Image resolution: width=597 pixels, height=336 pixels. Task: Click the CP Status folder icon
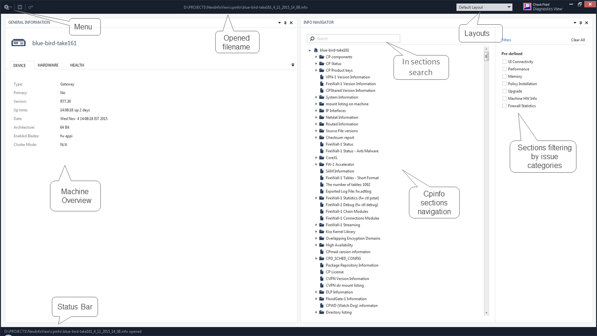point(322,63)
